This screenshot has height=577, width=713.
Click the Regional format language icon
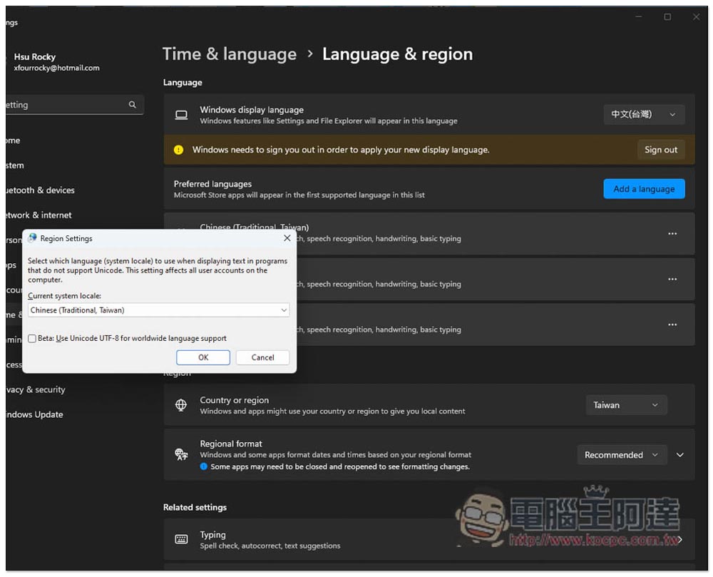(x=181, y=454)
